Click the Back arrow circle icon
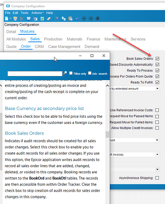 pyautogui.click(x=84, y=18)
